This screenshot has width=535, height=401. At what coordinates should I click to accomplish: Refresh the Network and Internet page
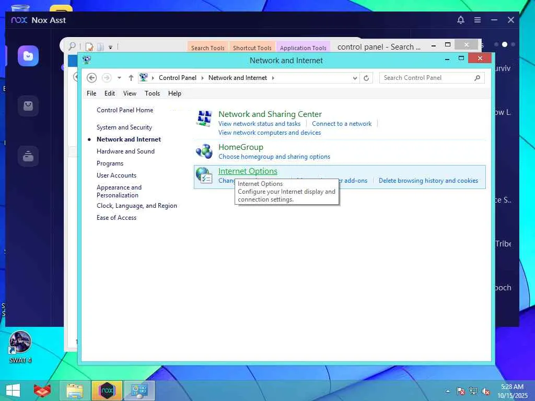pyautogui.click(x=366, y=78)
